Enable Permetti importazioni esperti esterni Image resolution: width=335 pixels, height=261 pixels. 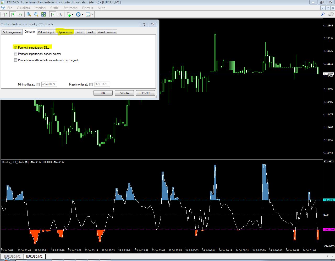point(15,54)
